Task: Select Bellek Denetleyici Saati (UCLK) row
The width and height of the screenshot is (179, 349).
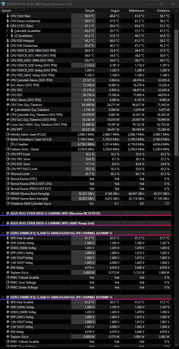Action: pos(85,139)
